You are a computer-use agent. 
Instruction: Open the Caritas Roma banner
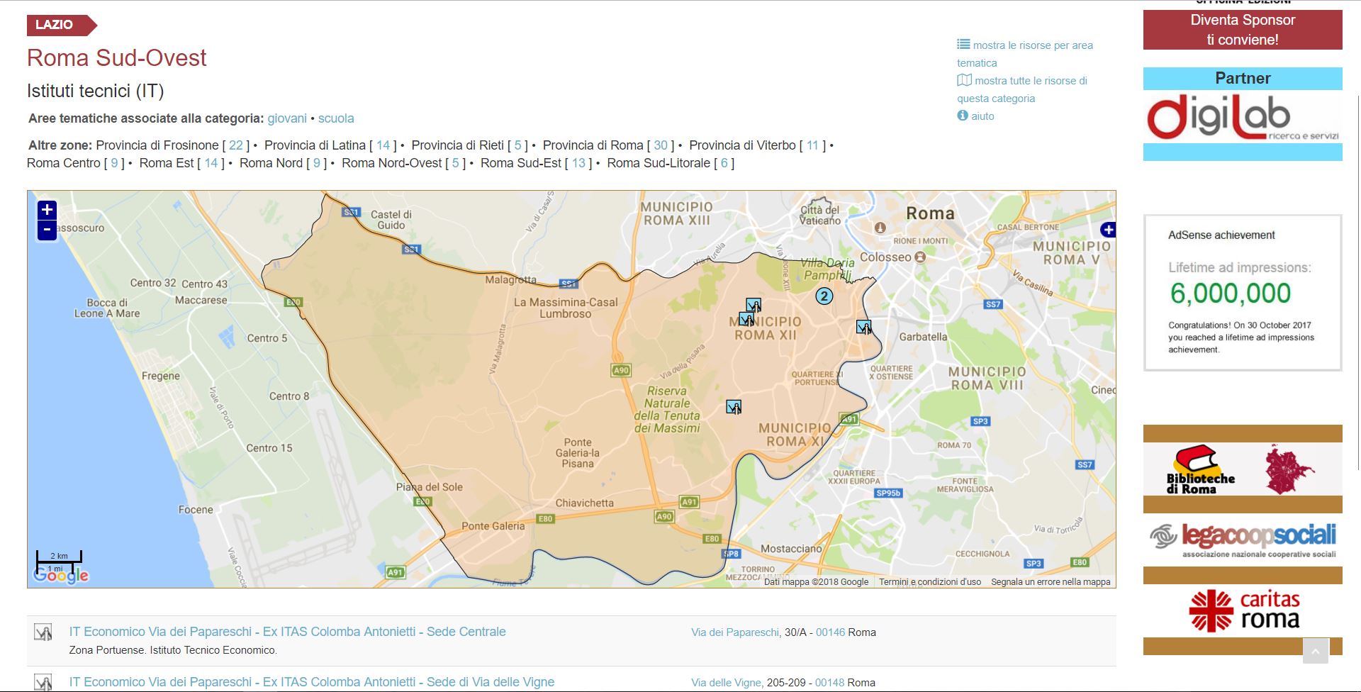1243,611
